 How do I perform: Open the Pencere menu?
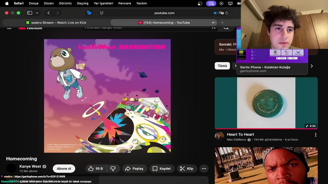[x=125, y=3]
